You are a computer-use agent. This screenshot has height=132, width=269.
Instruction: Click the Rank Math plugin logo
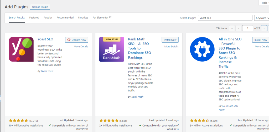(112, 49)
